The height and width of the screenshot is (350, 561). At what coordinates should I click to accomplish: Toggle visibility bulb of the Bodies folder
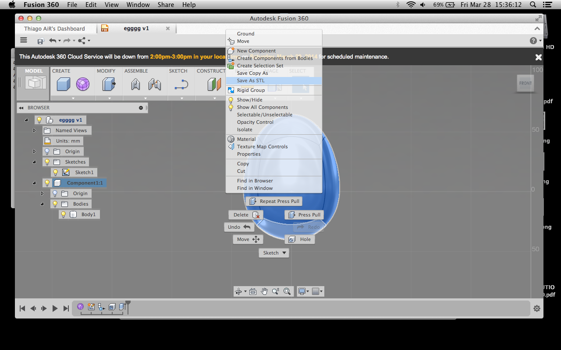(55, 204)
